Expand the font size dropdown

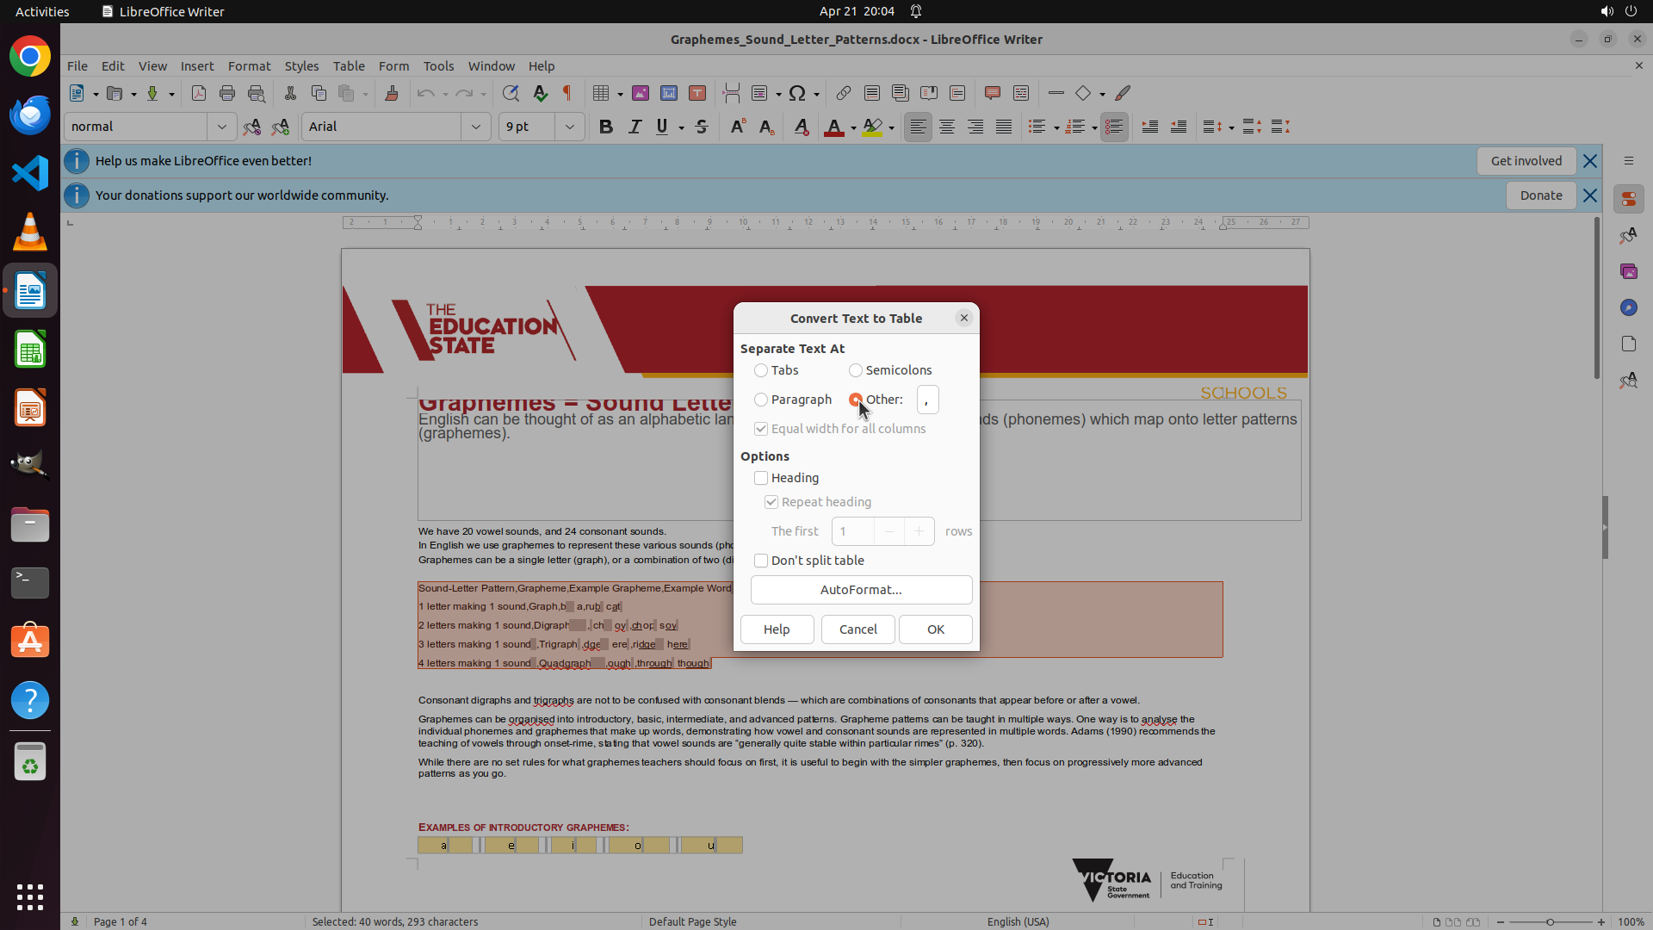569,127
